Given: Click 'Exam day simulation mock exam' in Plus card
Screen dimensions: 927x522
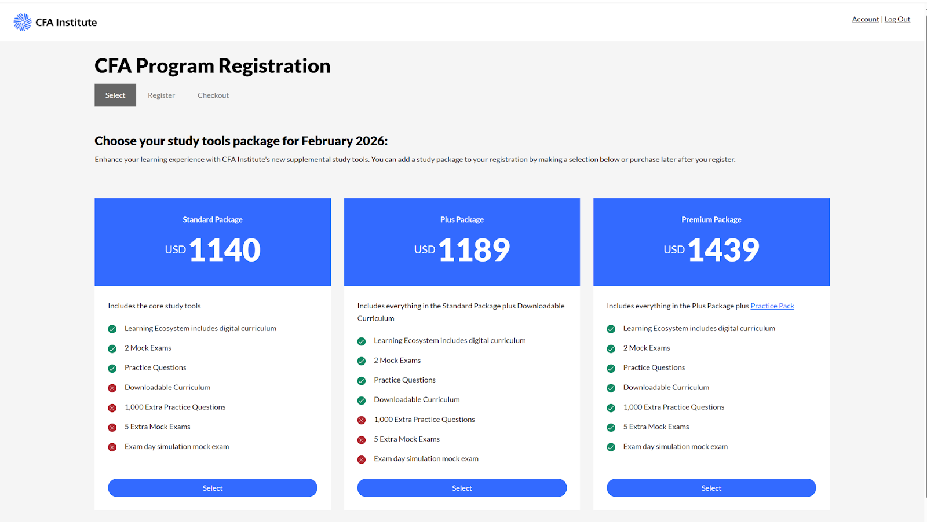Looking at the screenshot, I should [426, 459].
